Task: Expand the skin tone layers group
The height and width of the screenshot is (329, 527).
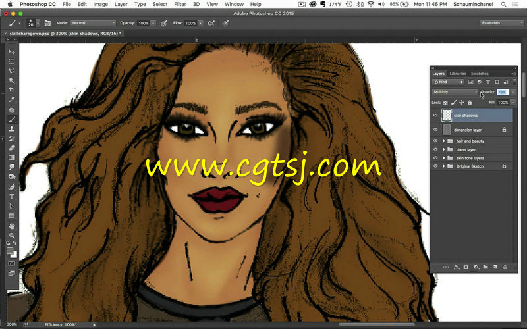Action: click(x=444, y=158)
